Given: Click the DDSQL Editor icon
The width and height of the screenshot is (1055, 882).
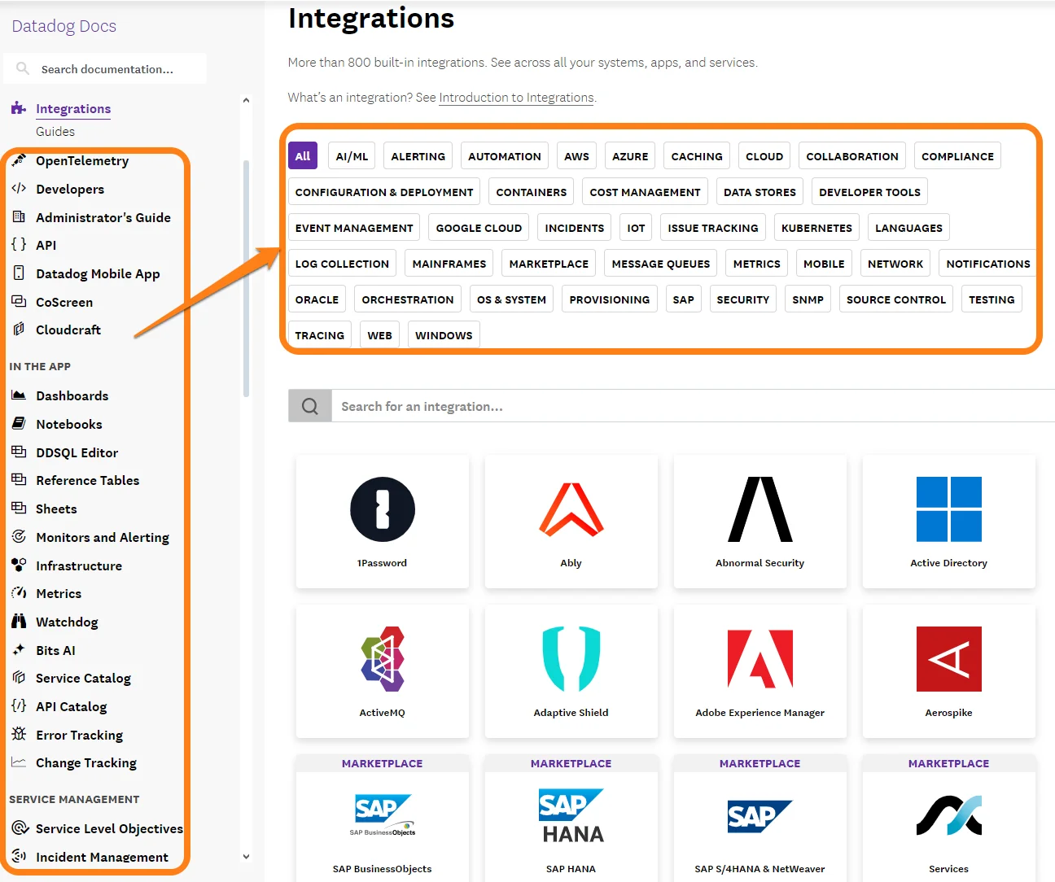Looking at the screenshot, I should coord(19,452).
